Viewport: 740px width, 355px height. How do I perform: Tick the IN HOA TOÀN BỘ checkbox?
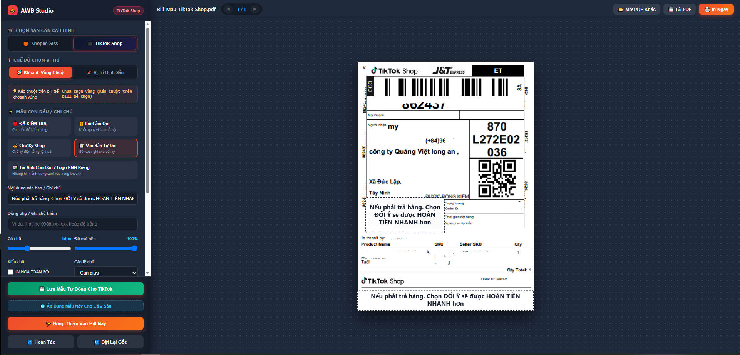(10, 272)
